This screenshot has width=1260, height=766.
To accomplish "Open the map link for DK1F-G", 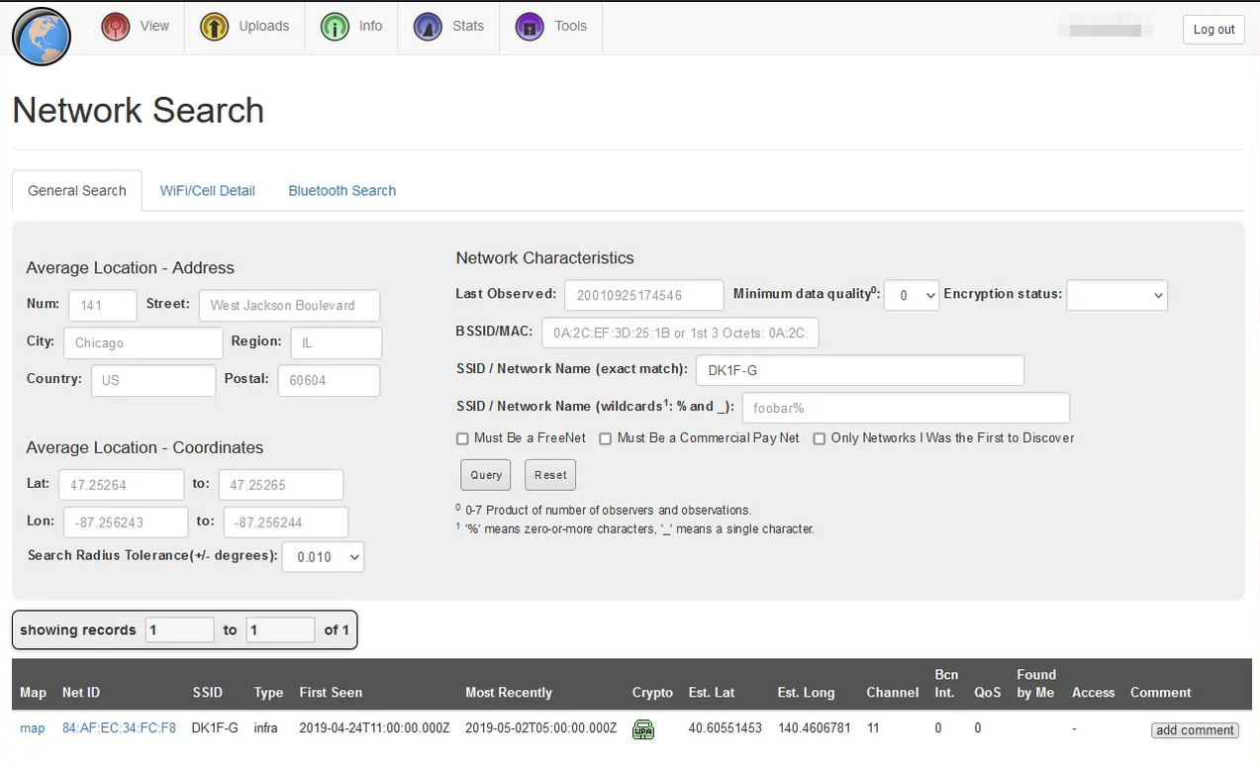I will tap(33, 728).
